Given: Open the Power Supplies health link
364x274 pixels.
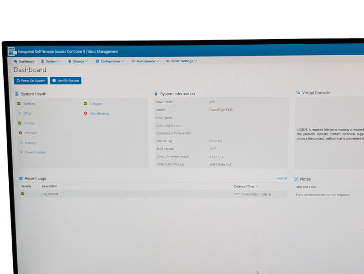Looking at the screenshot, I should tap(35, 152).
